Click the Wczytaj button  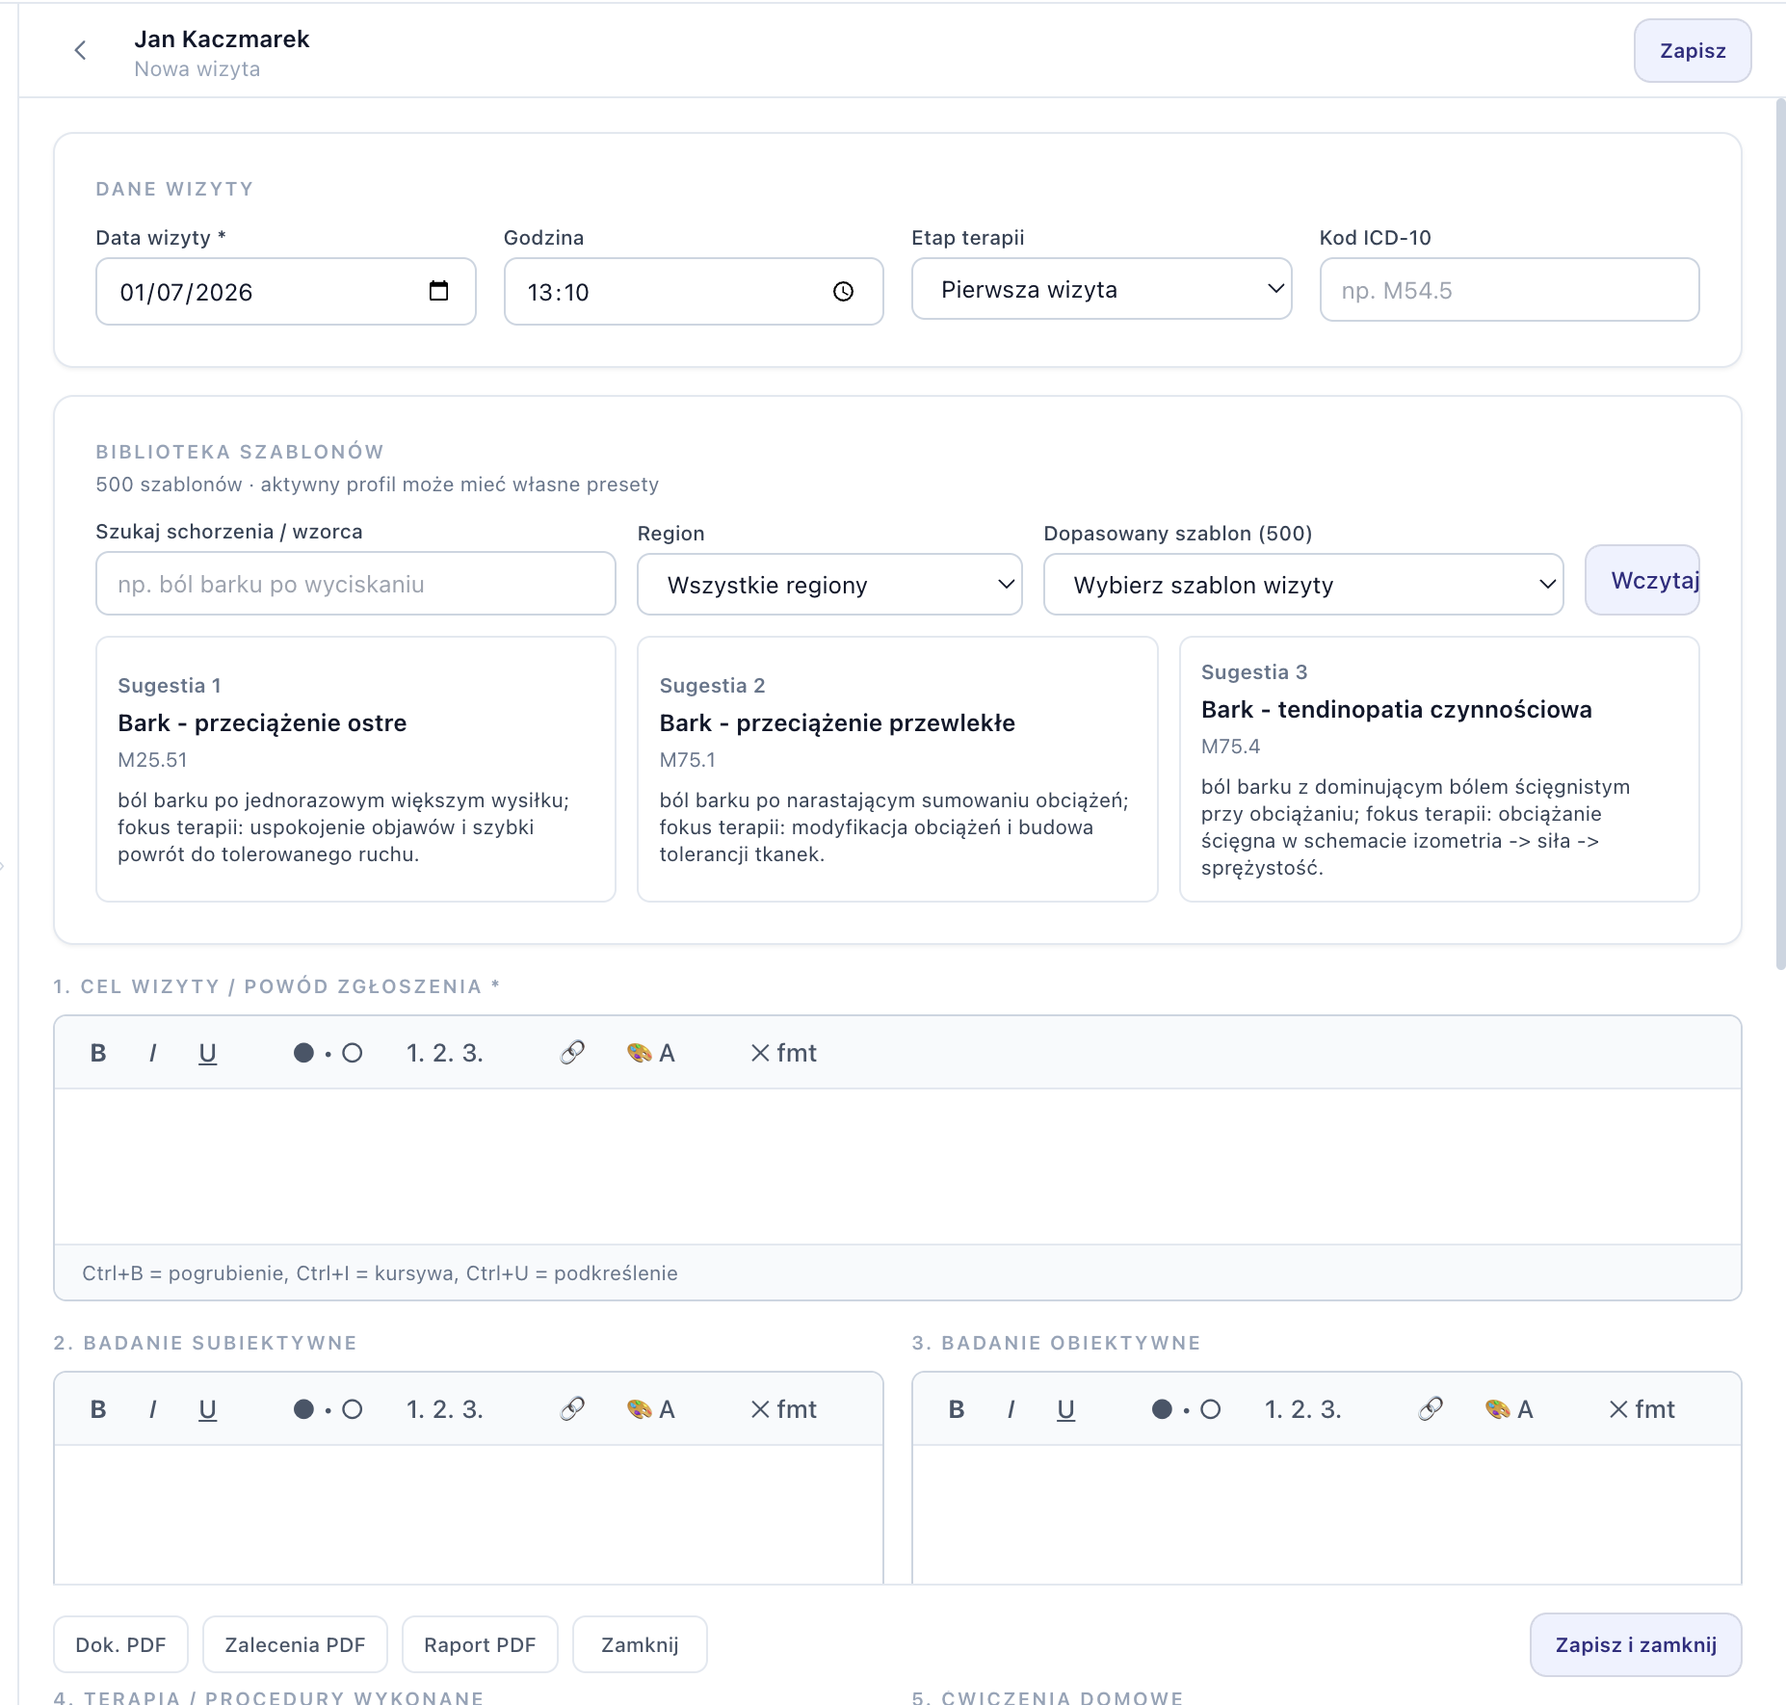(x=1643, y=580)
